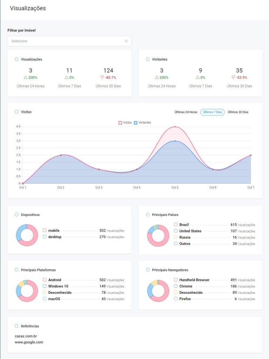This screenshot has width=269, height=359.
Task: Click the circle icon next to Principais Países
Action: [147, 215]
